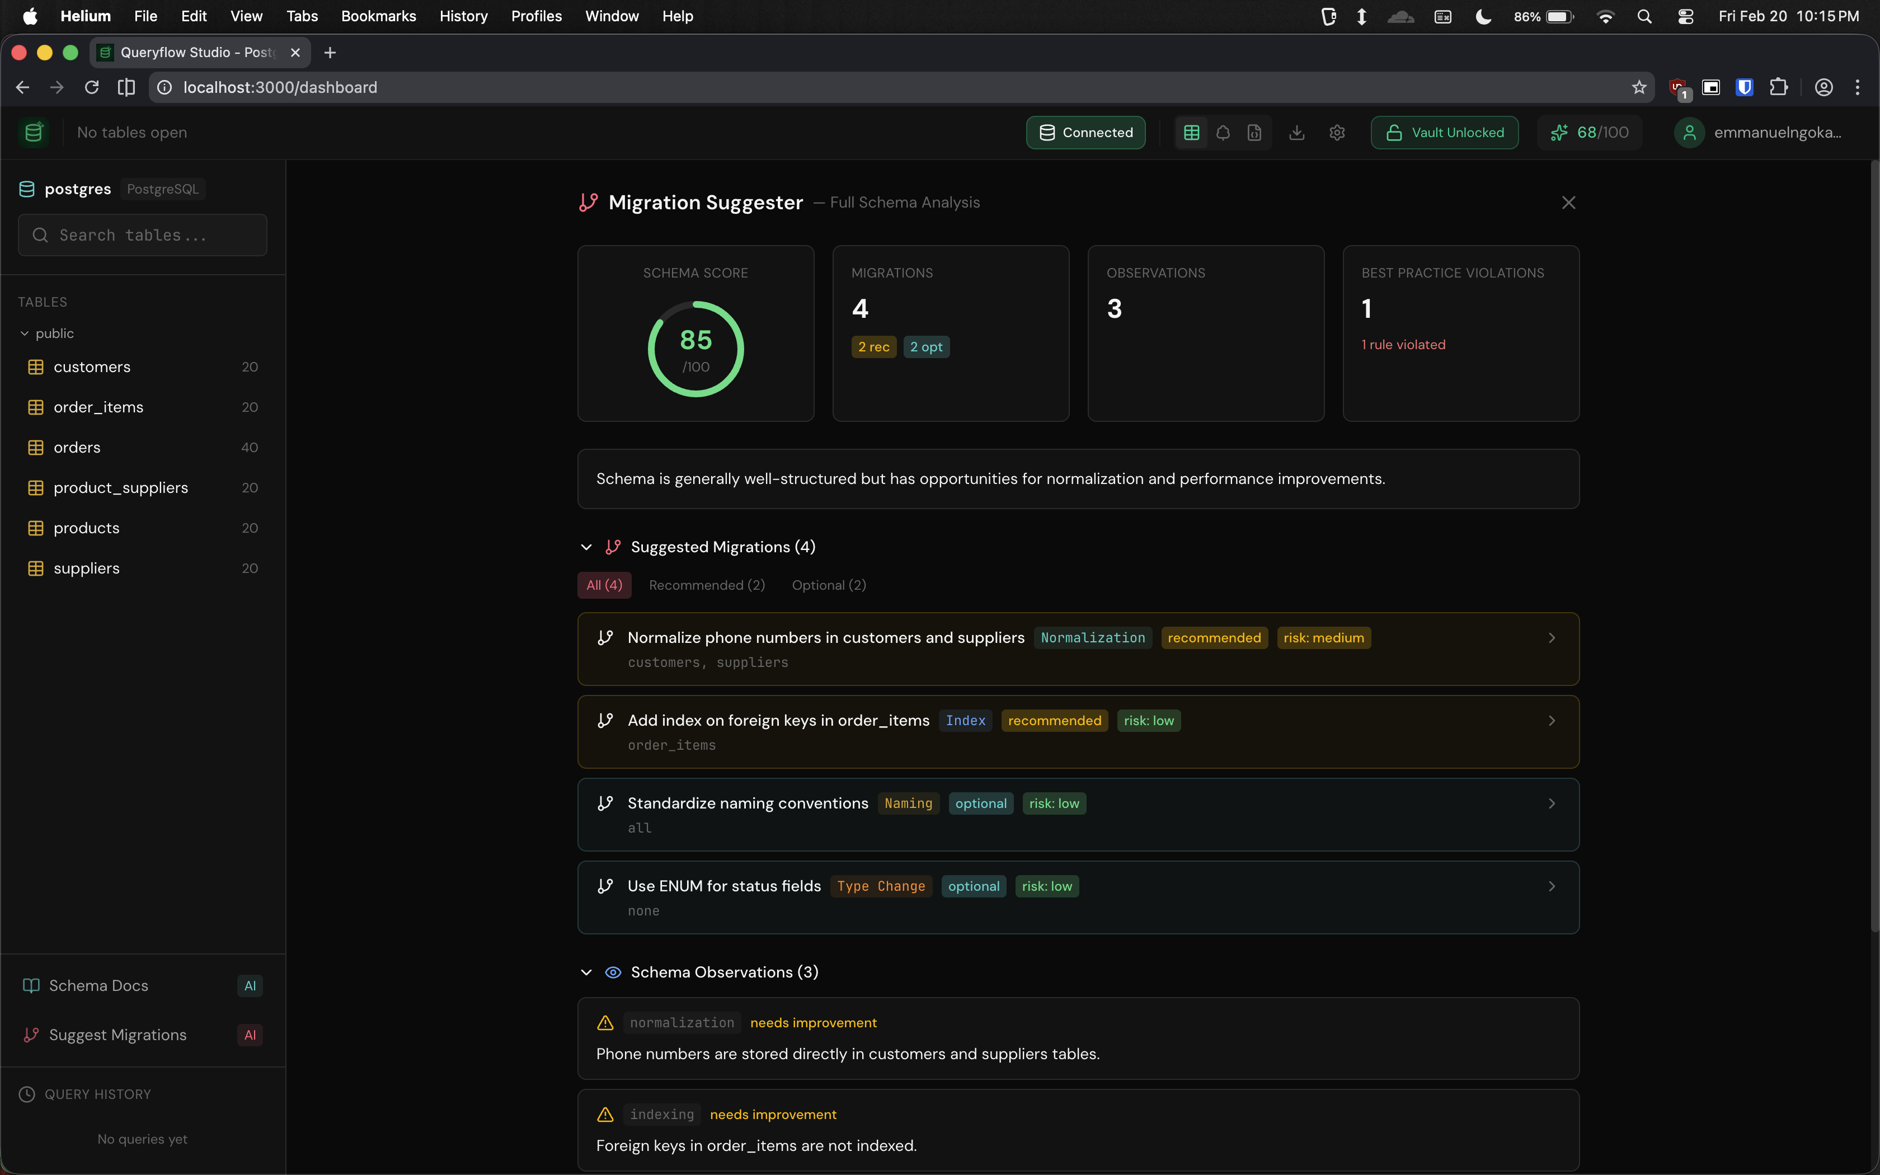Viewport: 1880px width, 1175px height.
Task: Click the Queryflow database logo icon
Action: [x=34, y=133]
